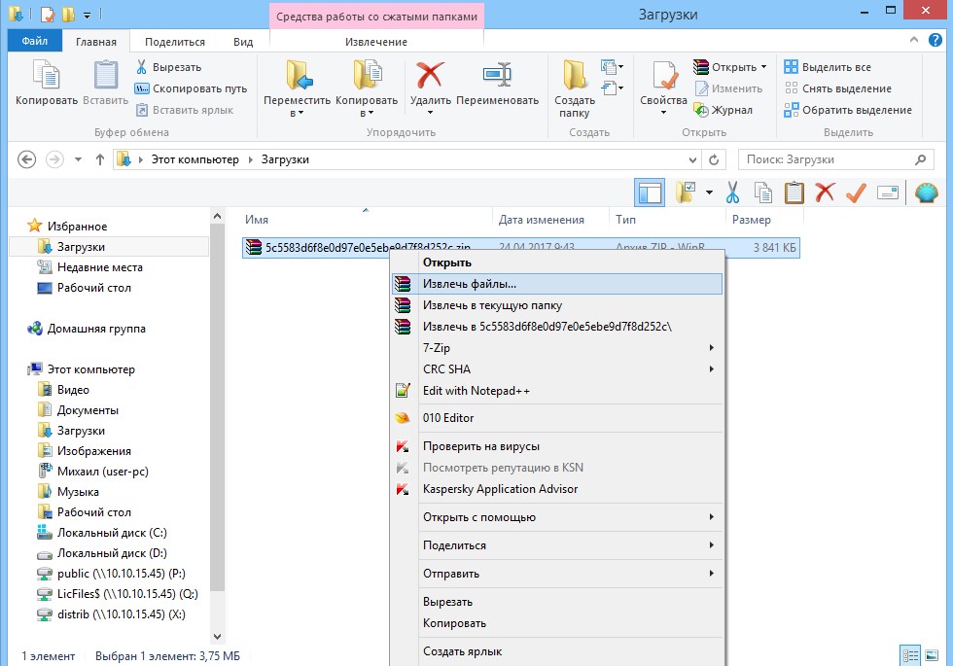Choose 'Проверить на вирусы' from context menu
This screenshot has width=953, height=666.
tap(556, 446)
